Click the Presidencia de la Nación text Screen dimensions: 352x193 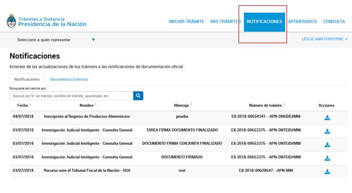[52, 24]
